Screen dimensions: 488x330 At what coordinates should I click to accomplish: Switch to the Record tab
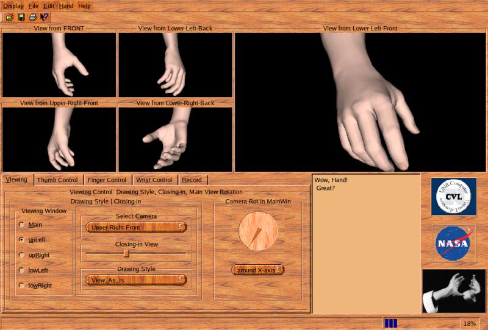point(192,180)
